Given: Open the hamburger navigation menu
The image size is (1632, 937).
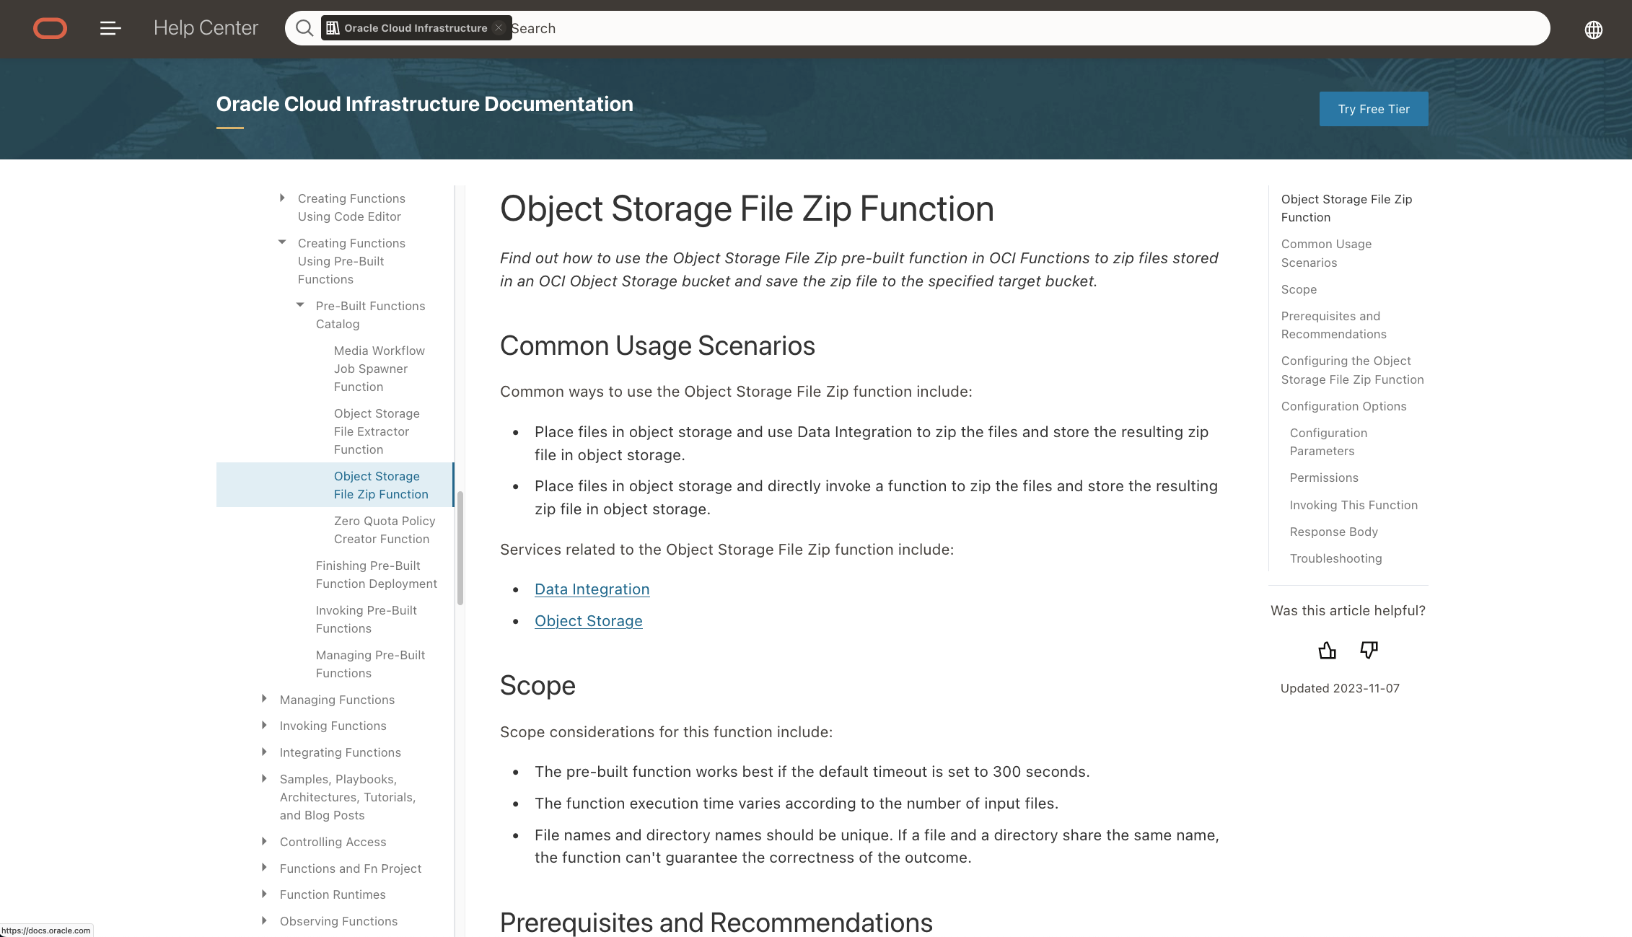Looking at the screenshot, I should (x=110, y=28).
